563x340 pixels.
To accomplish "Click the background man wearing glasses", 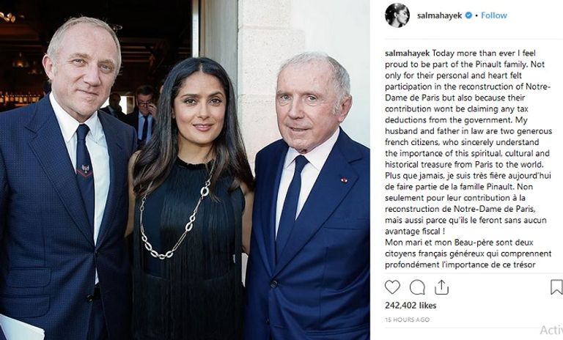I will [x=144, y=115].
